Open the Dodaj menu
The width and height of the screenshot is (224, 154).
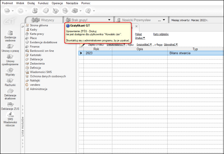(x=31, y=3)
